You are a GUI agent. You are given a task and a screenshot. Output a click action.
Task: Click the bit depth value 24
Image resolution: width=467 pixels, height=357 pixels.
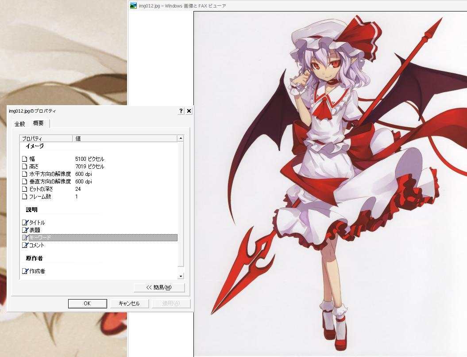point(78,189)
